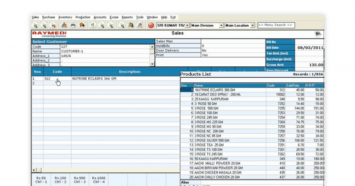Image resolution: width=355 pixels, height=186 pixels.
Task: Click the Door Delivery value No
Action: (x=204, y=50)
